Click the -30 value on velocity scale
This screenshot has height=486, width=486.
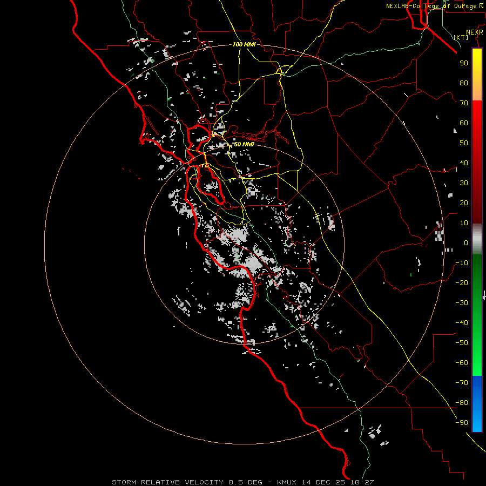(x=462, y=303)
